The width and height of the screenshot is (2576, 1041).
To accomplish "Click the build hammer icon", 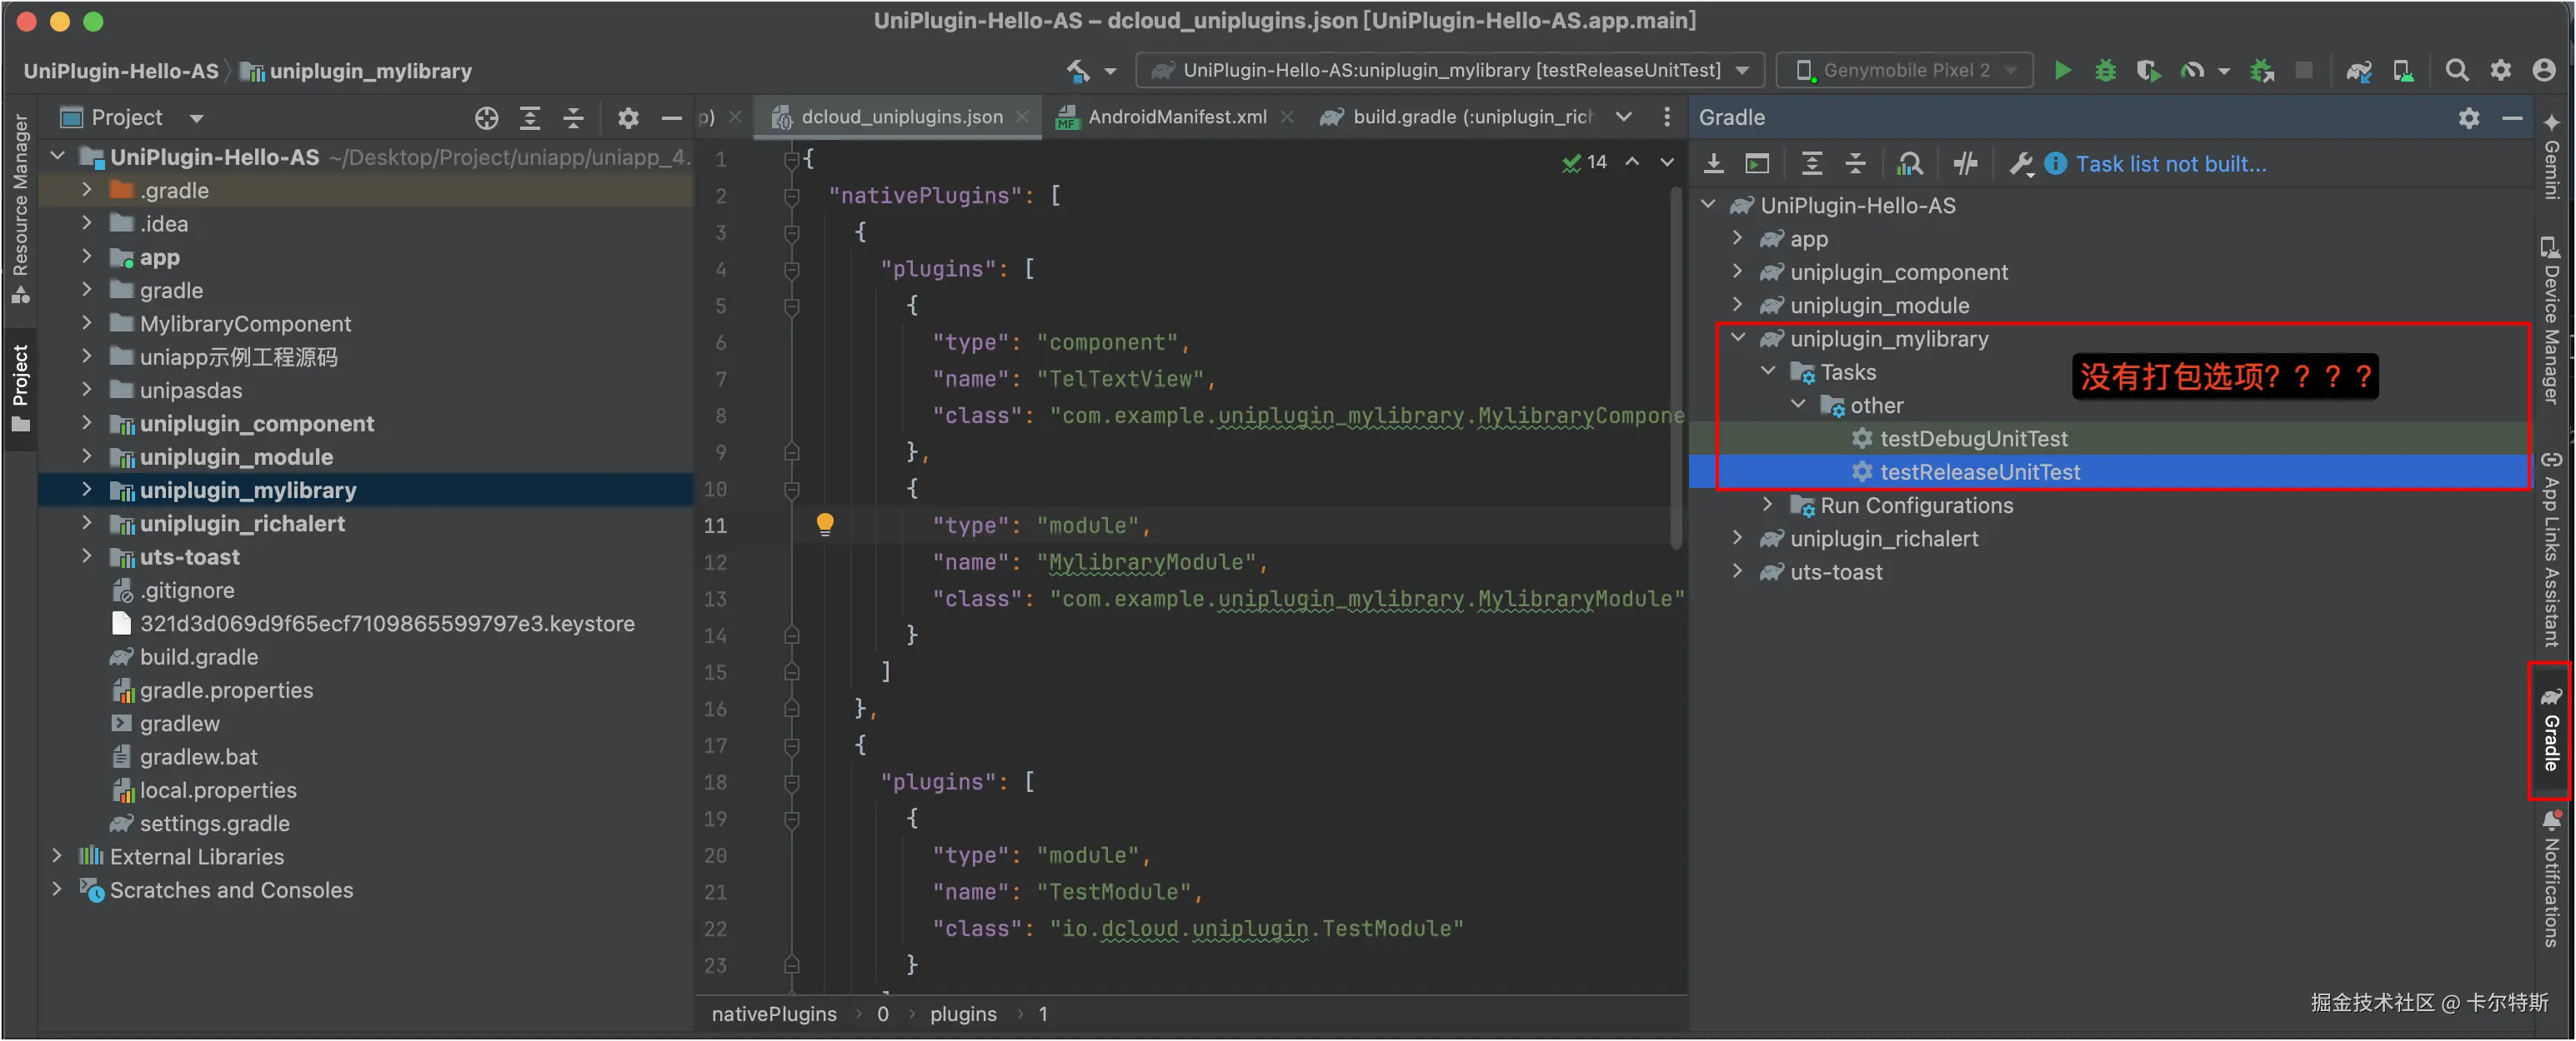I will click(x=1078, y=70).
